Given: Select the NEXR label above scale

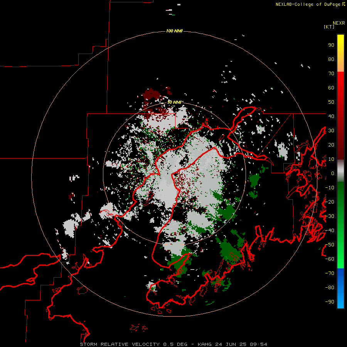Looking at the screenshot, I should pos(339,23).
